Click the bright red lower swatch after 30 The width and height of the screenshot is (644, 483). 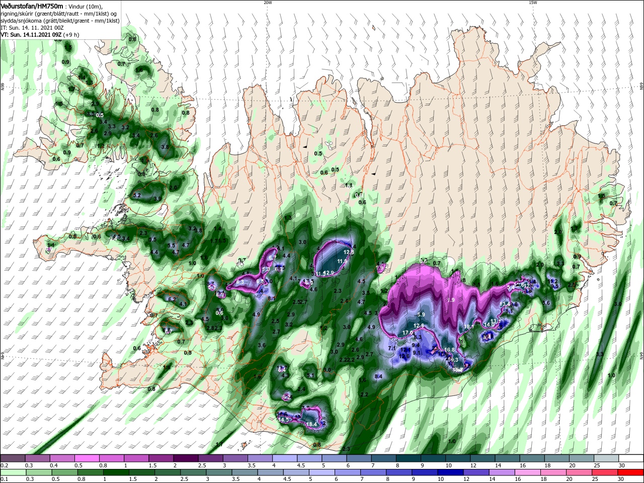(x=631, y=472)
